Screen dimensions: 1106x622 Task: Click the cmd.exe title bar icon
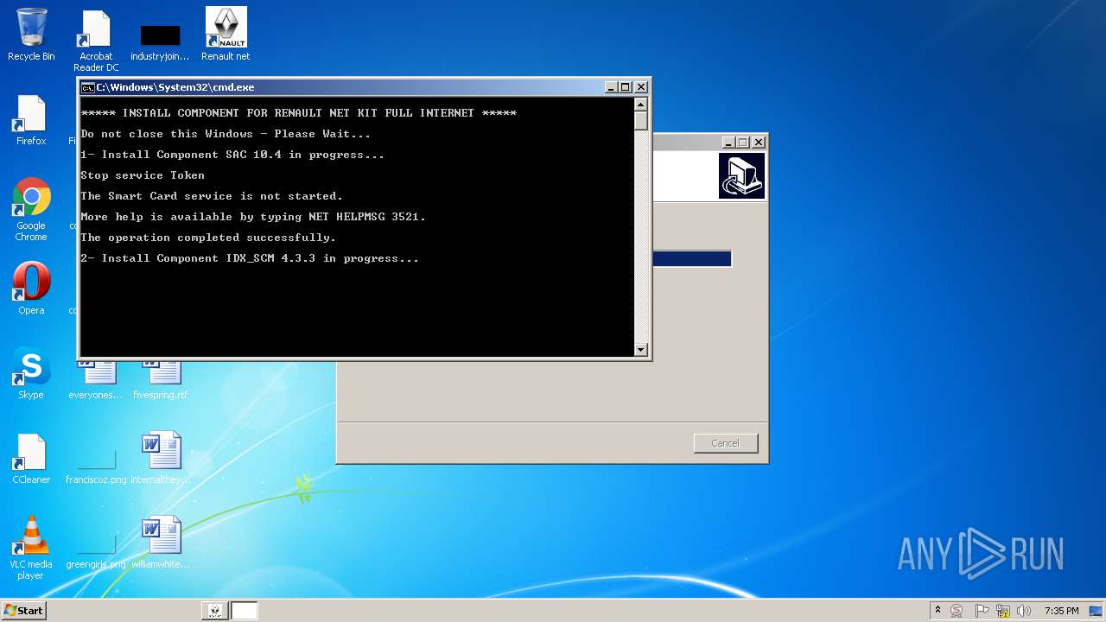(87, 87)
